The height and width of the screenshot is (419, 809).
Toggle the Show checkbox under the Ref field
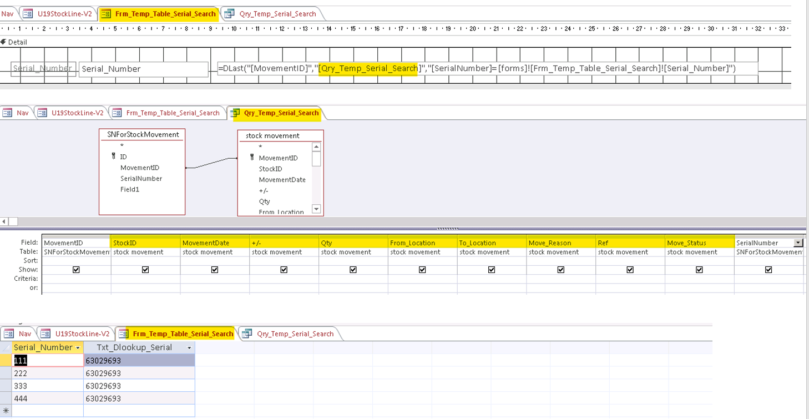coord(630,270)
